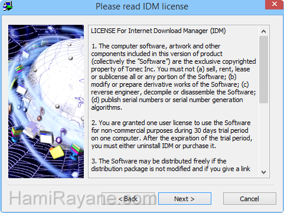284x213 pixels.
Task: Go back with the < Back button
Action: pyautogui.click(x=128, y=199)
